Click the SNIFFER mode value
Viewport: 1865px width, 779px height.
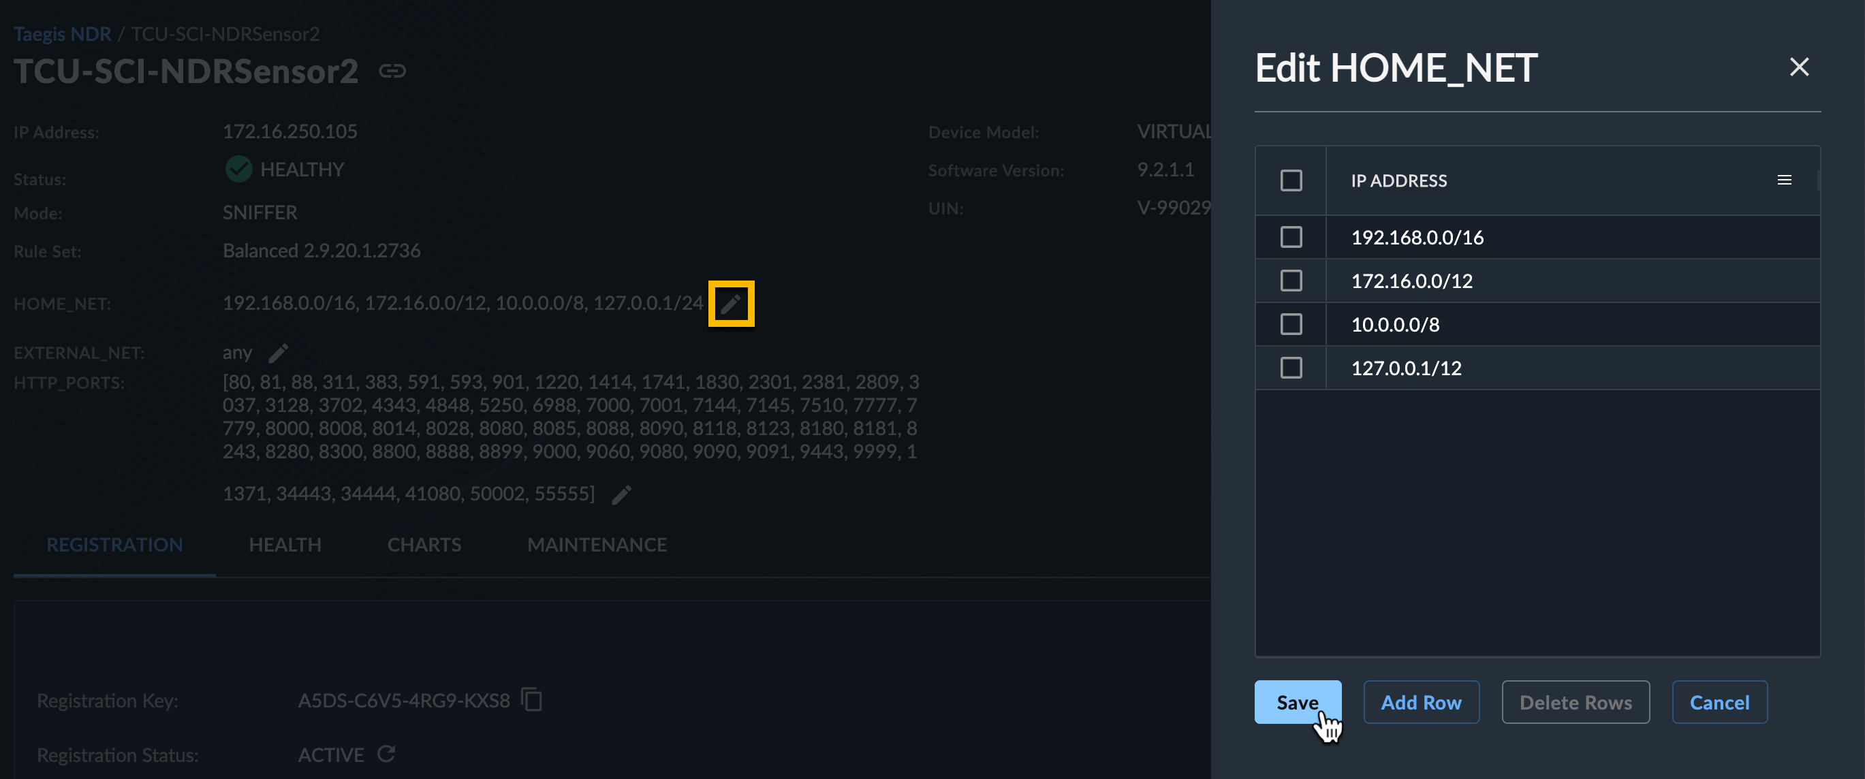(x=260, y=212)
